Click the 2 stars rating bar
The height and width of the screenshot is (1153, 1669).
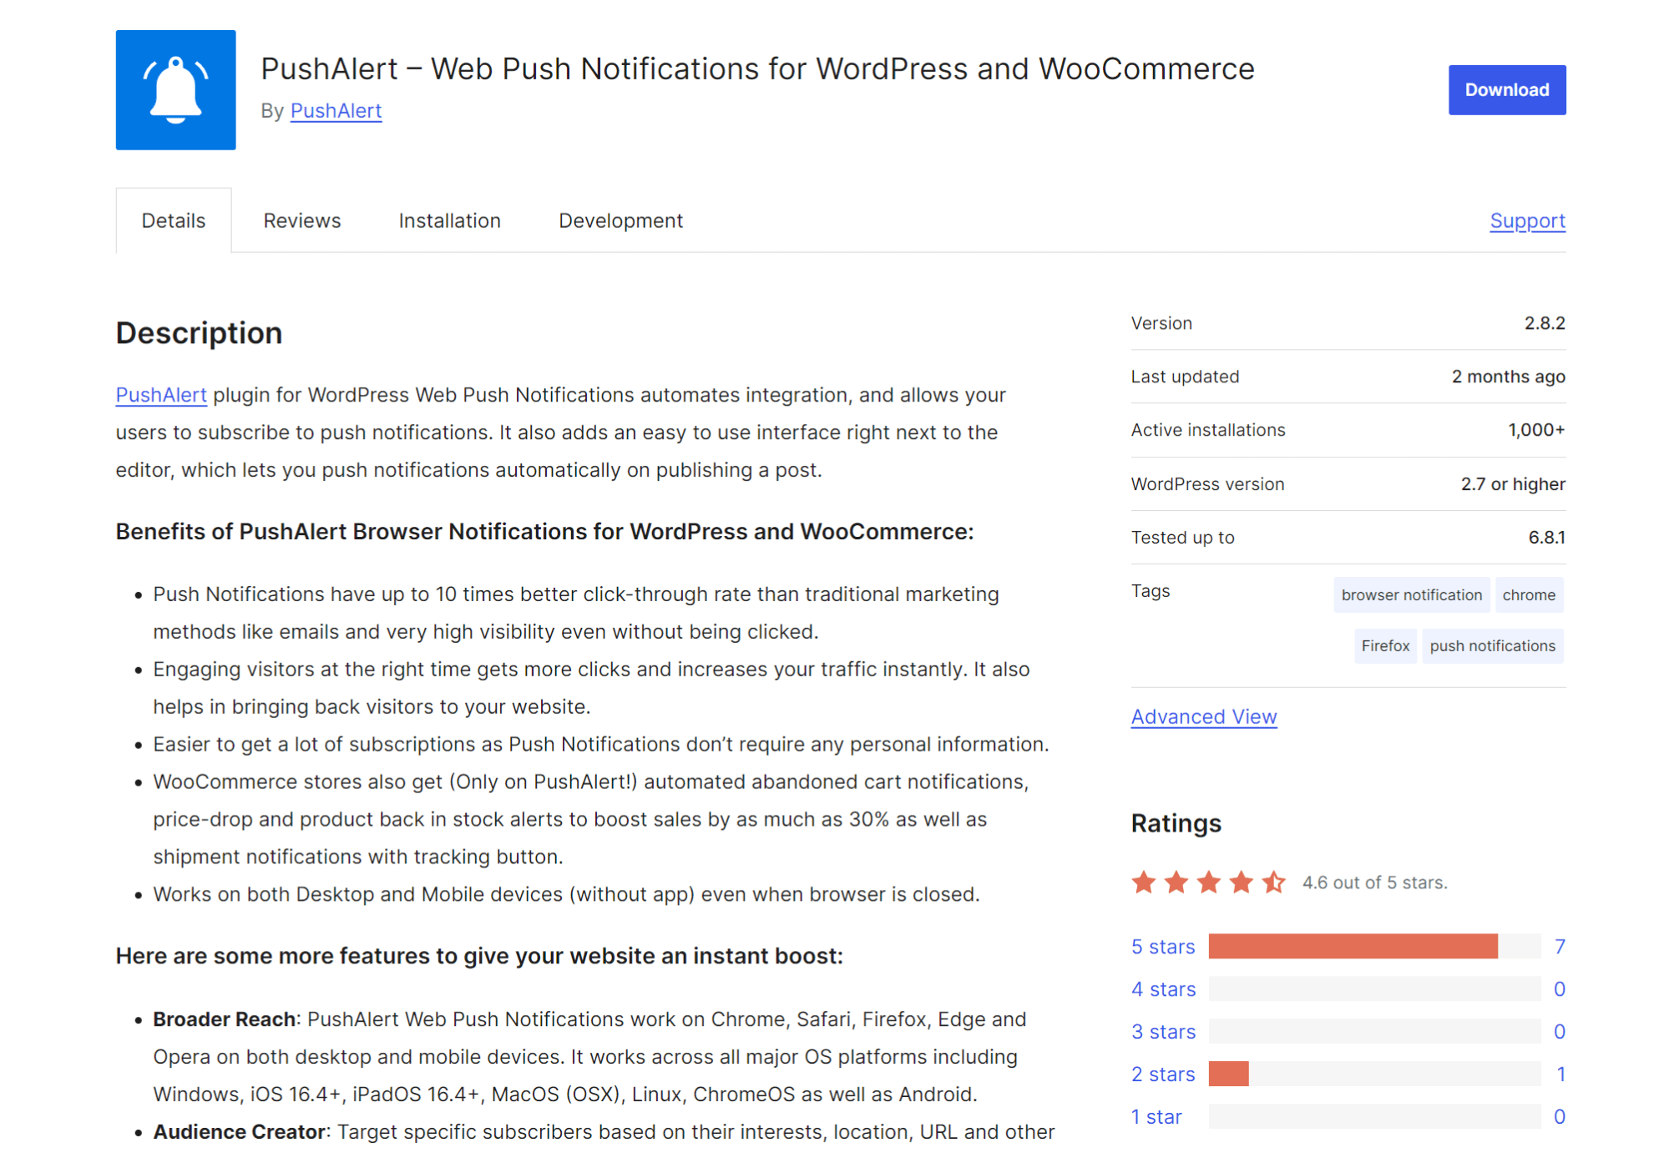point(1374,1074)
